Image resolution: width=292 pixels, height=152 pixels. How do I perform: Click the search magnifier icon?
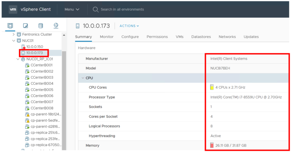95,9
